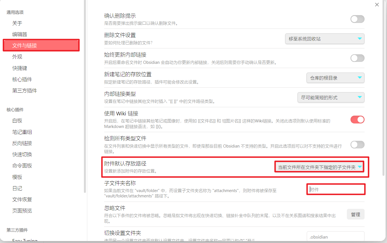Go to the 快捷键 settings tab
Viewport: 387px width, 243px height.
point(20,68)
